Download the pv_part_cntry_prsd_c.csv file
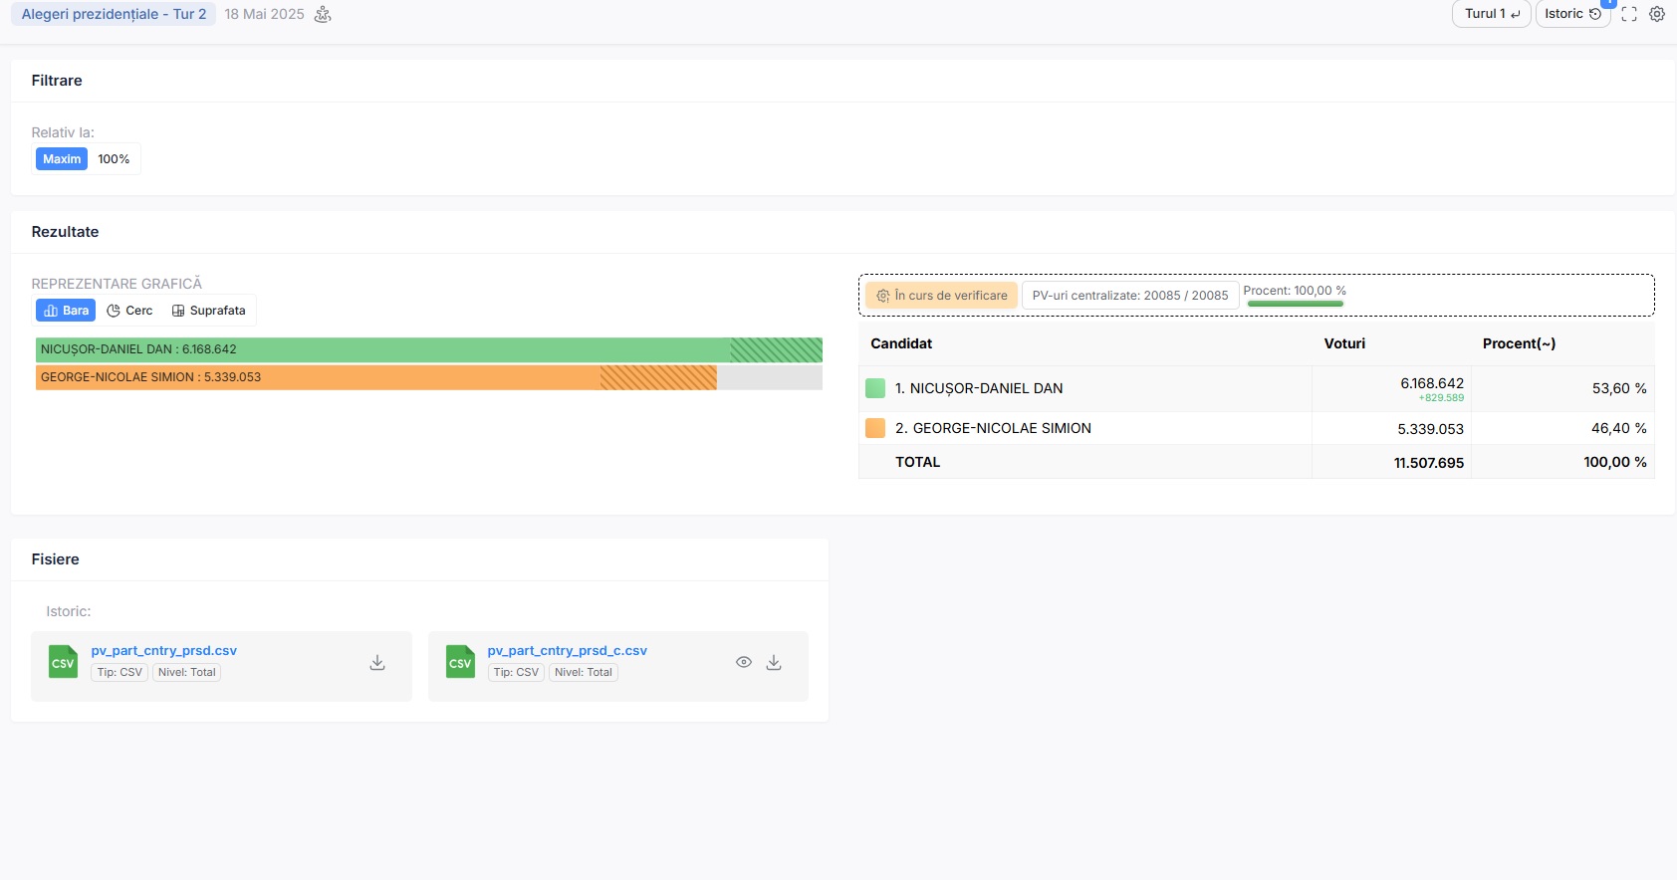The width and height of the screenshot is (1677, 880). 774,663
